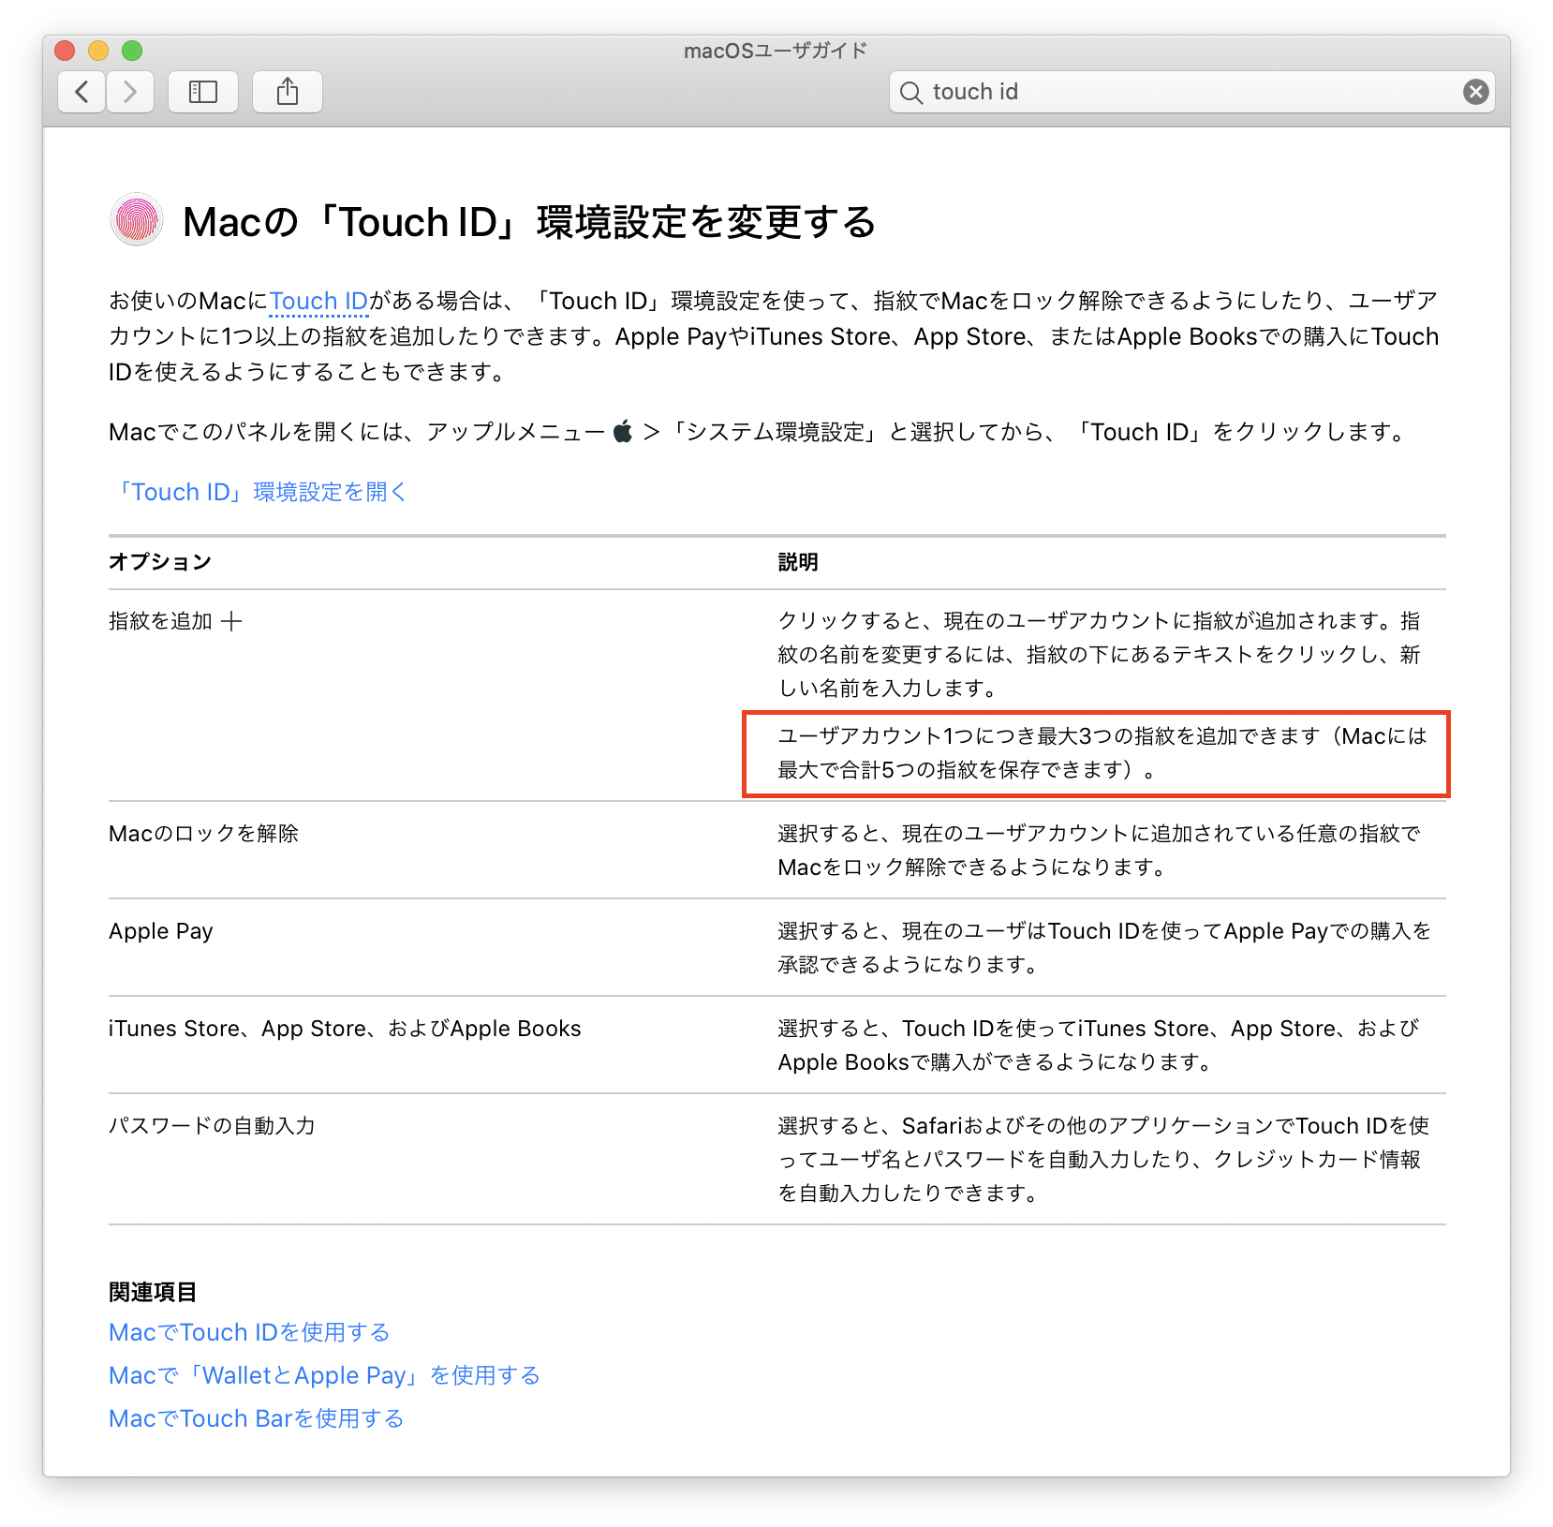Open 'MacでTouch IDを使用する' related link
This screenshot has width=1553, height=1527.
(x=249, y=1332)
